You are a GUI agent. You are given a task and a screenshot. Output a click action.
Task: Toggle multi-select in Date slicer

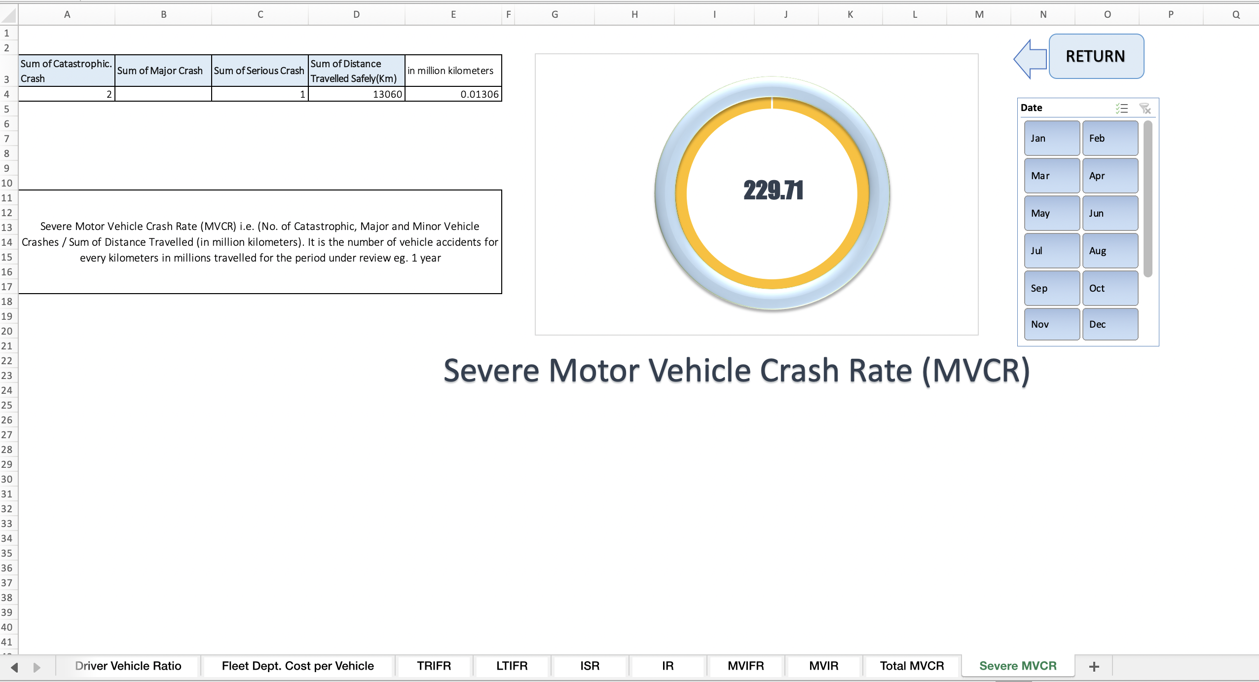click(1121, 108)
